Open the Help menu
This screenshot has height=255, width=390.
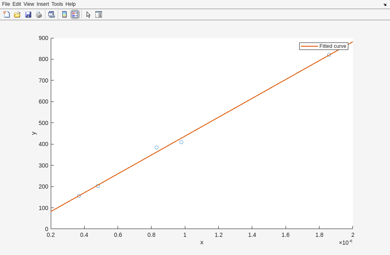click(71, 4)
